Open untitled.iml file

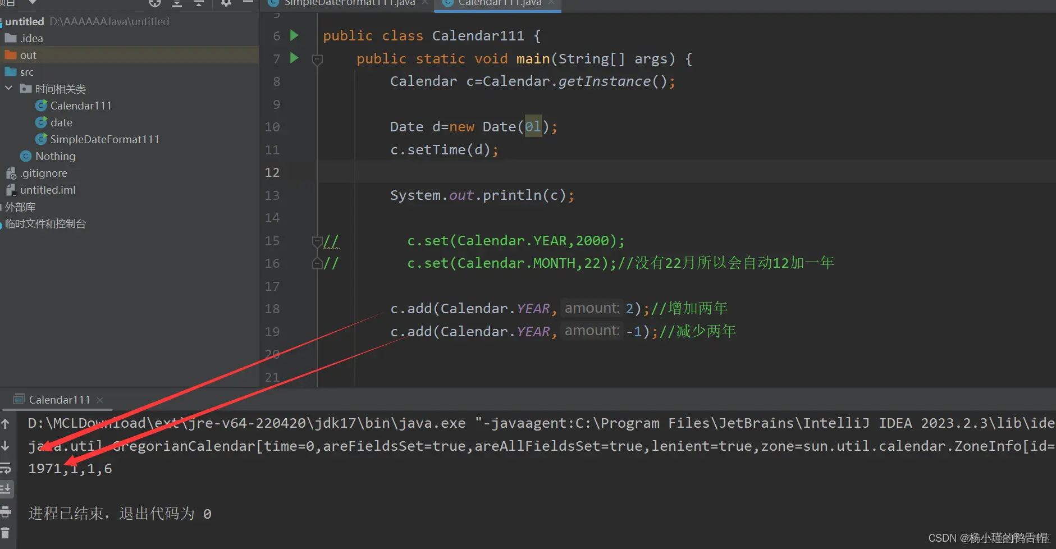(x=40, y=190)
